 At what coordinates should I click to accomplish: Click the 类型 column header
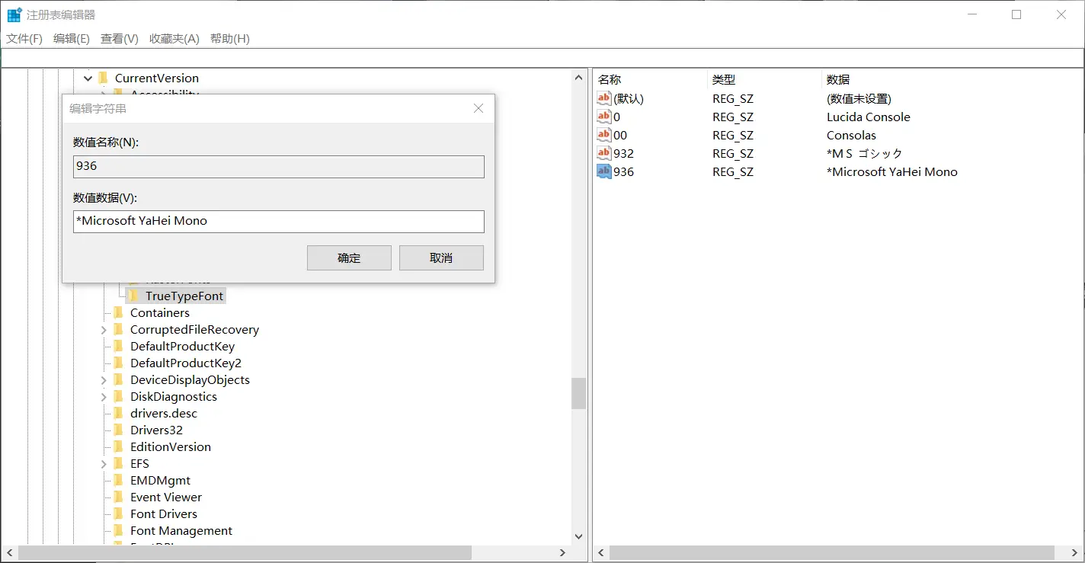[724, 79]
